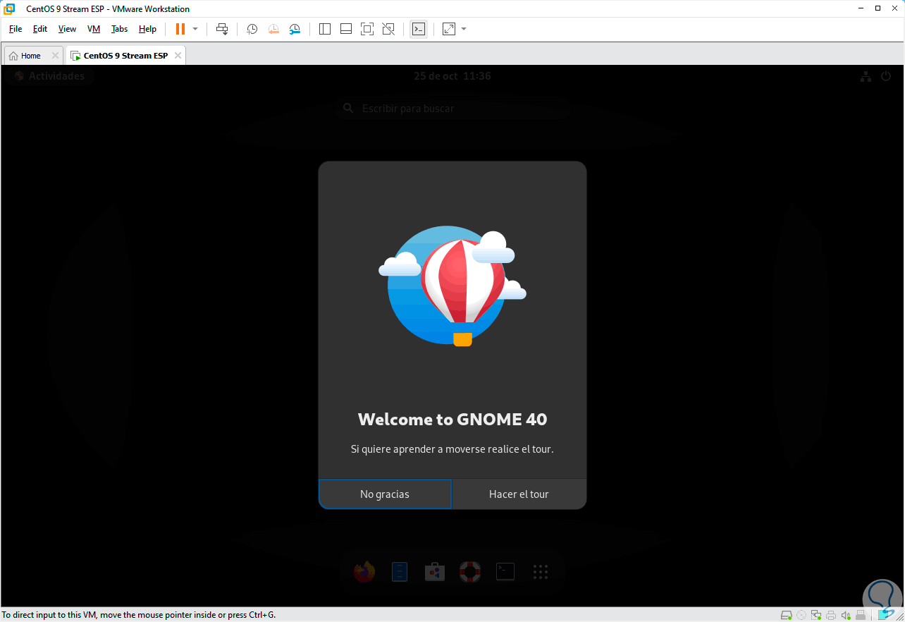Open the power options dropdown arrow beside Pause
The height and width of the screenshot is (622, 905).
pyautogui.click(x=195, y=29)
